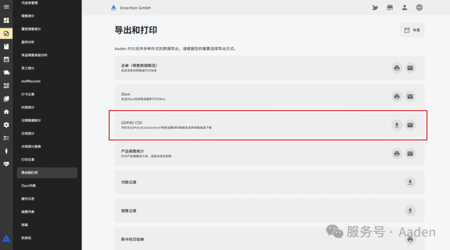Open the user account icon
The height and width of the screenshot is (250, 450).
tap(405, 7)
